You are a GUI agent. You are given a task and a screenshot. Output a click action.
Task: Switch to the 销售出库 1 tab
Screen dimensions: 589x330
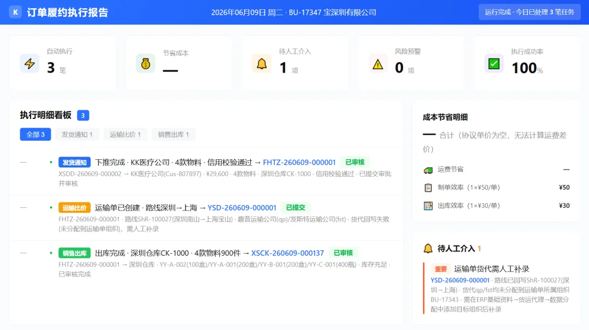coord(173,134)
